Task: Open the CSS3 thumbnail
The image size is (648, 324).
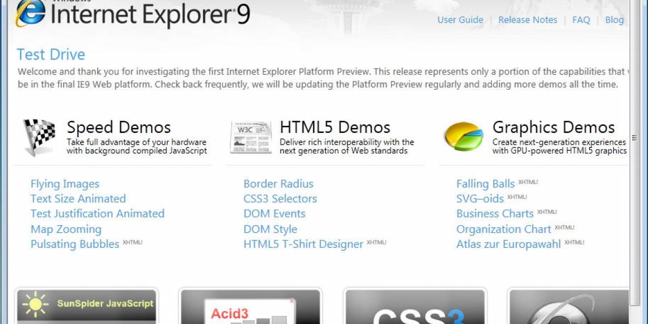Action: 415,306
